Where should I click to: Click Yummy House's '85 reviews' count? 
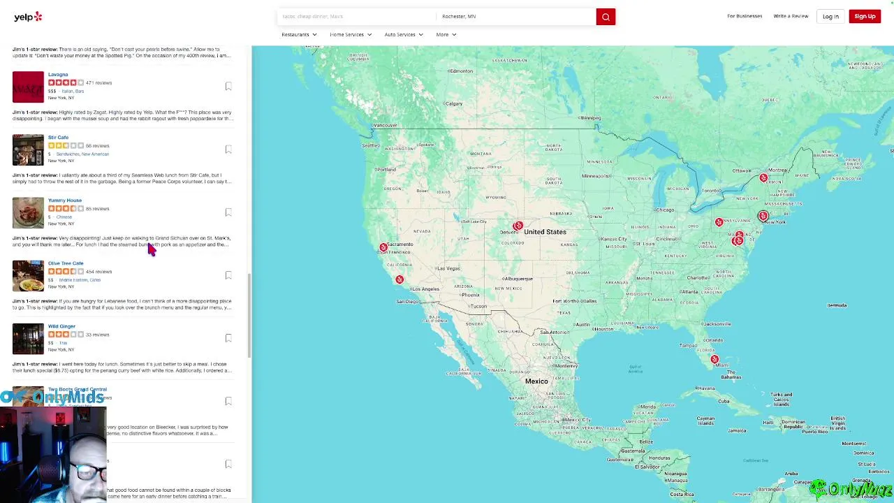[x=97, y=208]
